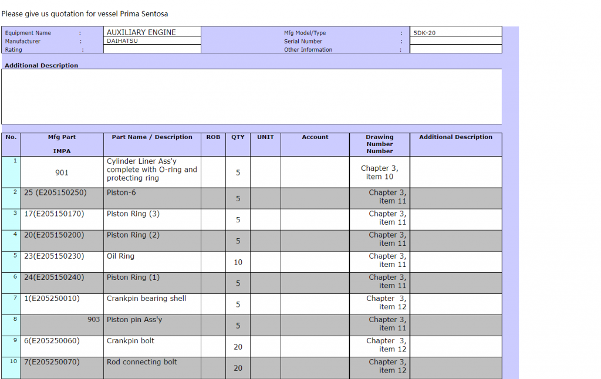Select the quantity cell for Oil Ring
Image resolution: width=601 pixels, height=379 pixels.
pos(238,262)
